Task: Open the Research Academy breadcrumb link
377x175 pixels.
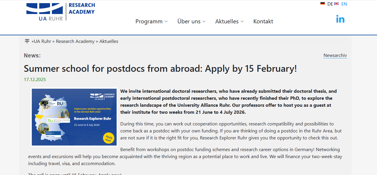Action: pyautogui.click(x=75, y=41)
